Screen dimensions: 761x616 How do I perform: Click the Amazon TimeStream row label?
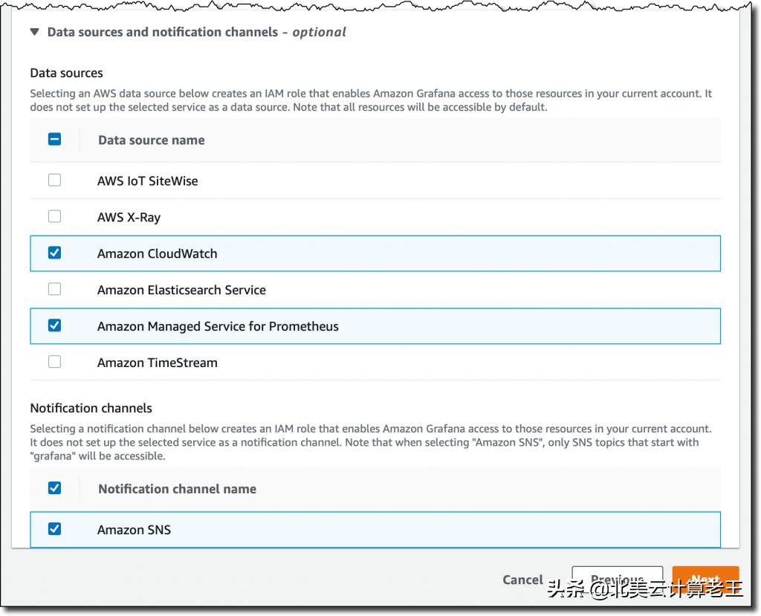coord(158,363)
